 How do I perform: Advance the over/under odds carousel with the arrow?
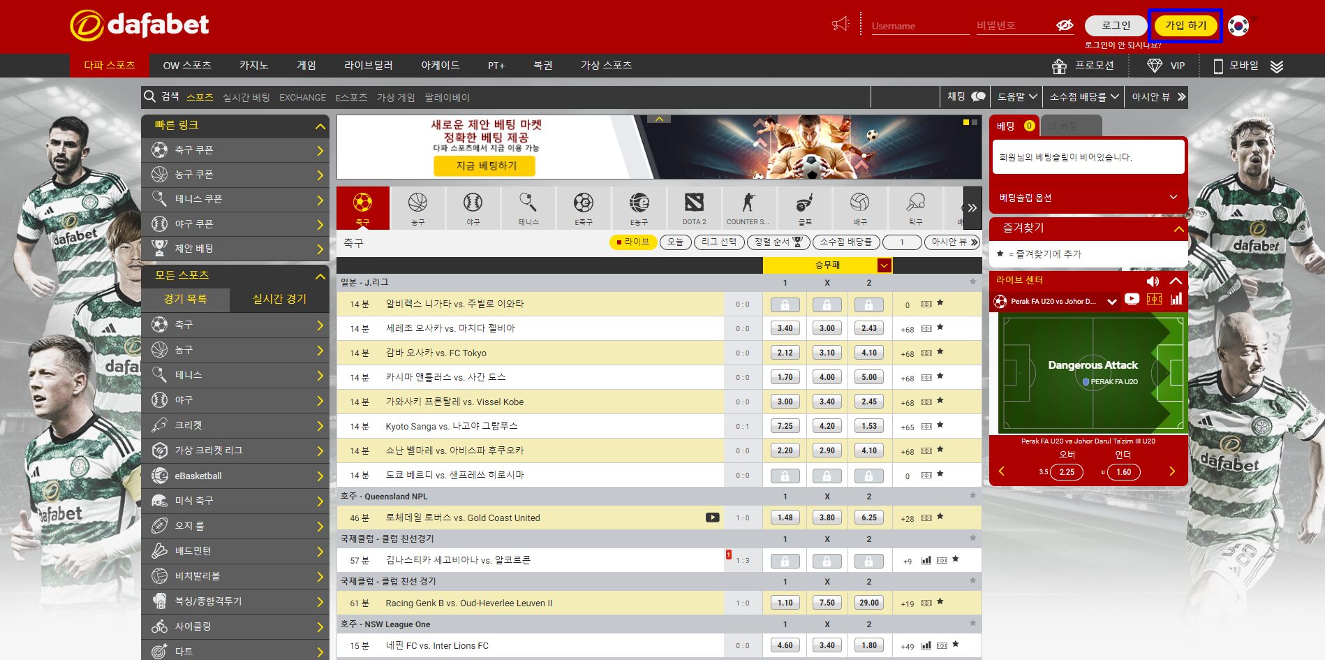coord(1174,471)
